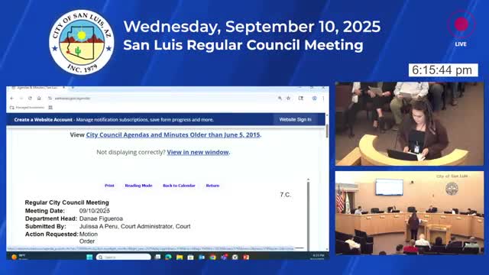Image resolution: width=489 pixels, height=275 pixels.
Task: Open the Windows Start menu
Action: 89,257
